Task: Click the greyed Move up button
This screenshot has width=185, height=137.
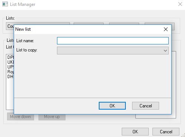Action: (x=52, y=117)
